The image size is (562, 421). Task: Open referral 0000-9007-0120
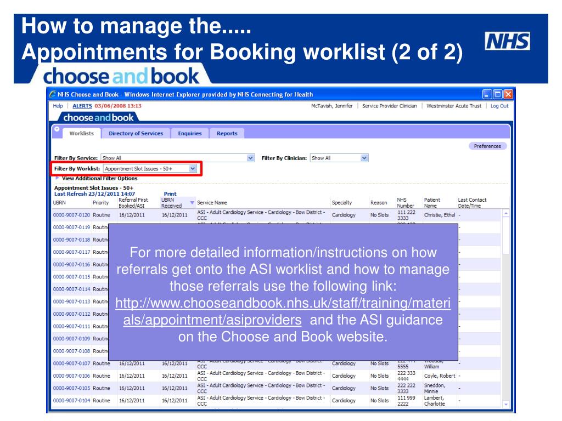[71, 215]
